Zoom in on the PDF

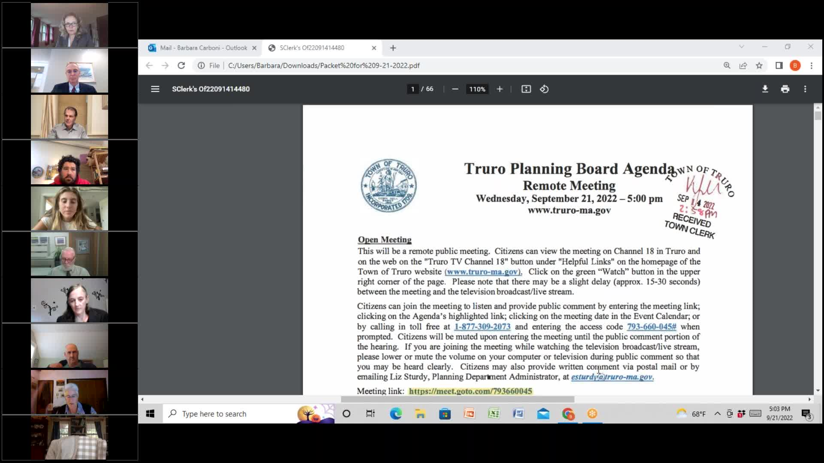point(500,89)
